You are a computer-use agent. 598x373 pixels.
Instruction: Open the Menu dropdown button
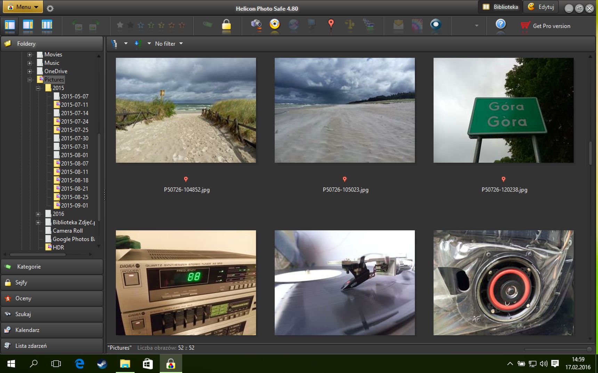[23, 7]
